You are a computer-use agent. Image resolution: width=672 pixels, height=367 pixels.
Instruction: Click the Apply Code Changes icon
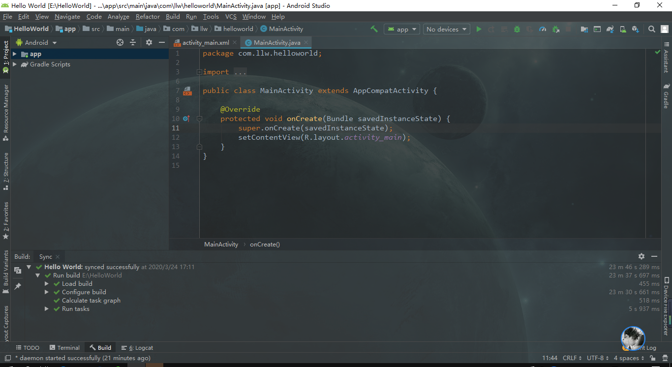(x=504, y=29)
